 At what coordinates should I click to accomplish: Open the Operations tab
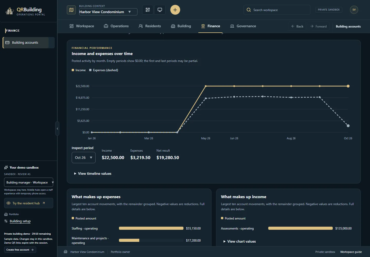pos(116,26)
